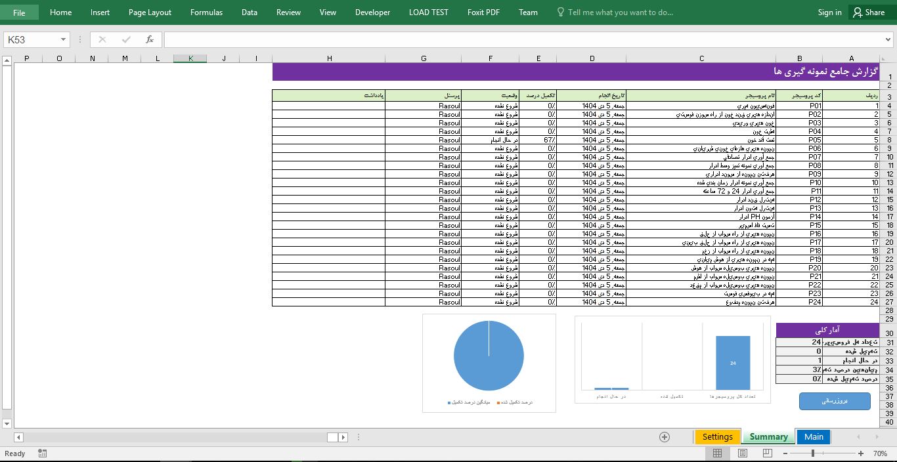Open the Developer ribbon tab

pos(372,12)
